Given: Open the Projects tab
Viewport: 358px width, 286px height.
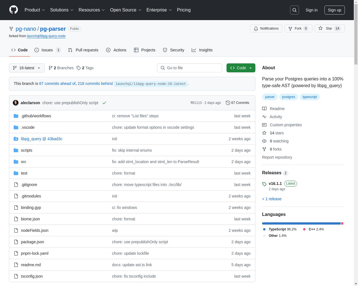Looking at the screenshot, I should pos(145,50).
